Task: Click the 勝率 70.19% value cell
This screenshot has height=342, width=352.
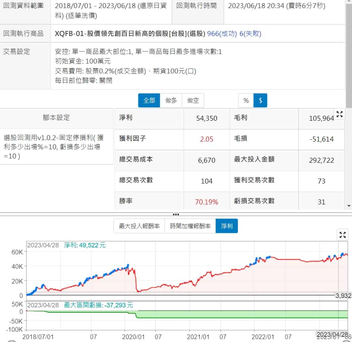Action: [207, 202]
